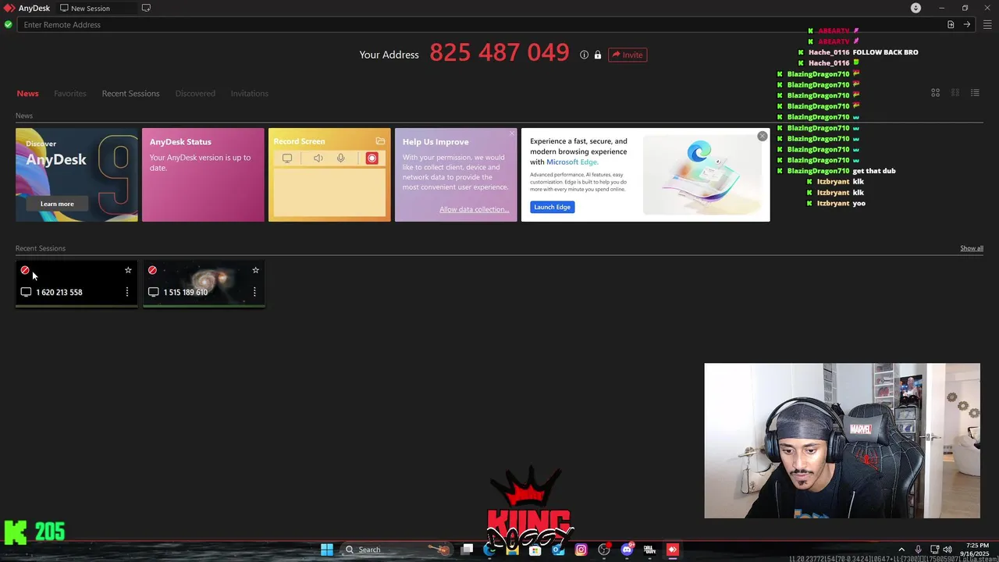
Task: Favorite the 1 515 189 610 session
Action: point(255,270)
